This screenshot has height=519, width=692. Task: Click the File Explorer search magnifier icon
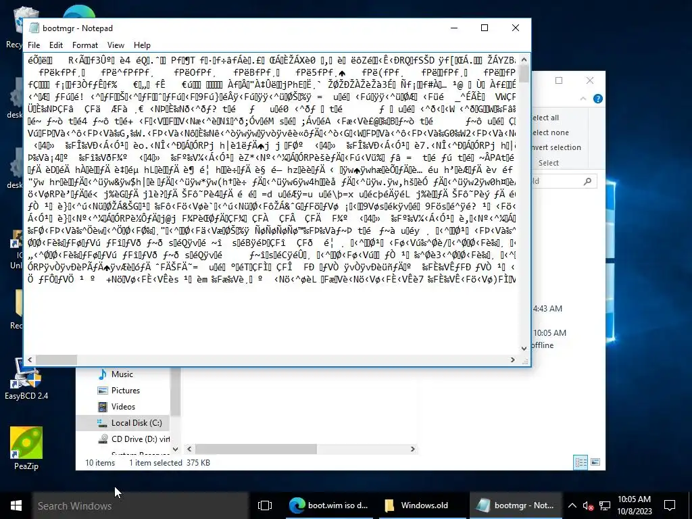coord(587,181)
